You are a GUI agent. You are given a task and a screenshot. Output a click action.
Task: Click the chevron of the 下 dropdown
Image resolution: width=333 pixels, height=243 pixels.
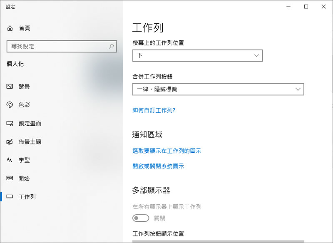(x=256, y=56)
